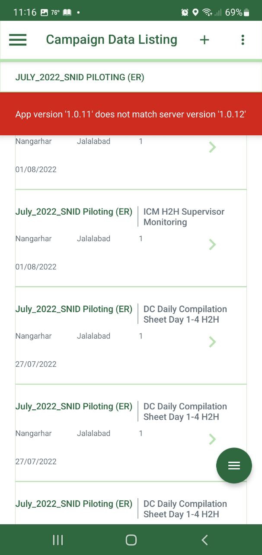Open the alarm clock status icon
The width and height of the screenshot is (262, 555).
184,12
